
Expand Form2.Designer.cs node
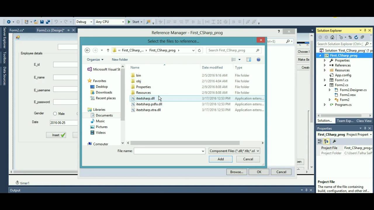pyautogui.click(x=330, y=90)
